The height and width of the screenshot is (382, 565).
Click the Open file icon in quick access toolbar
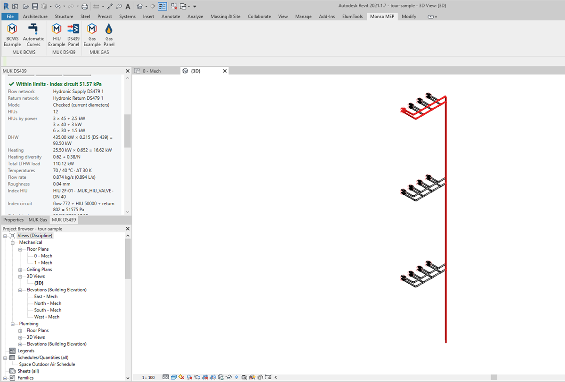coord(25,7)
